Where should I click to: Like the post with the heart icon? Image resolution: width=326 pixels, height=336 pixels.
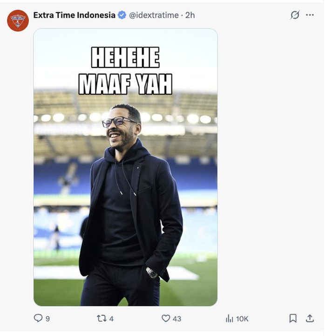[x=166, y=318]
